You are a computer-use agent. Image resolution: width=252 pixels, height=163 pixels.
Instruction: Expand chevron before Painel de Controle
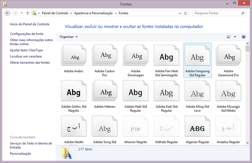click(x=39, y=13)
